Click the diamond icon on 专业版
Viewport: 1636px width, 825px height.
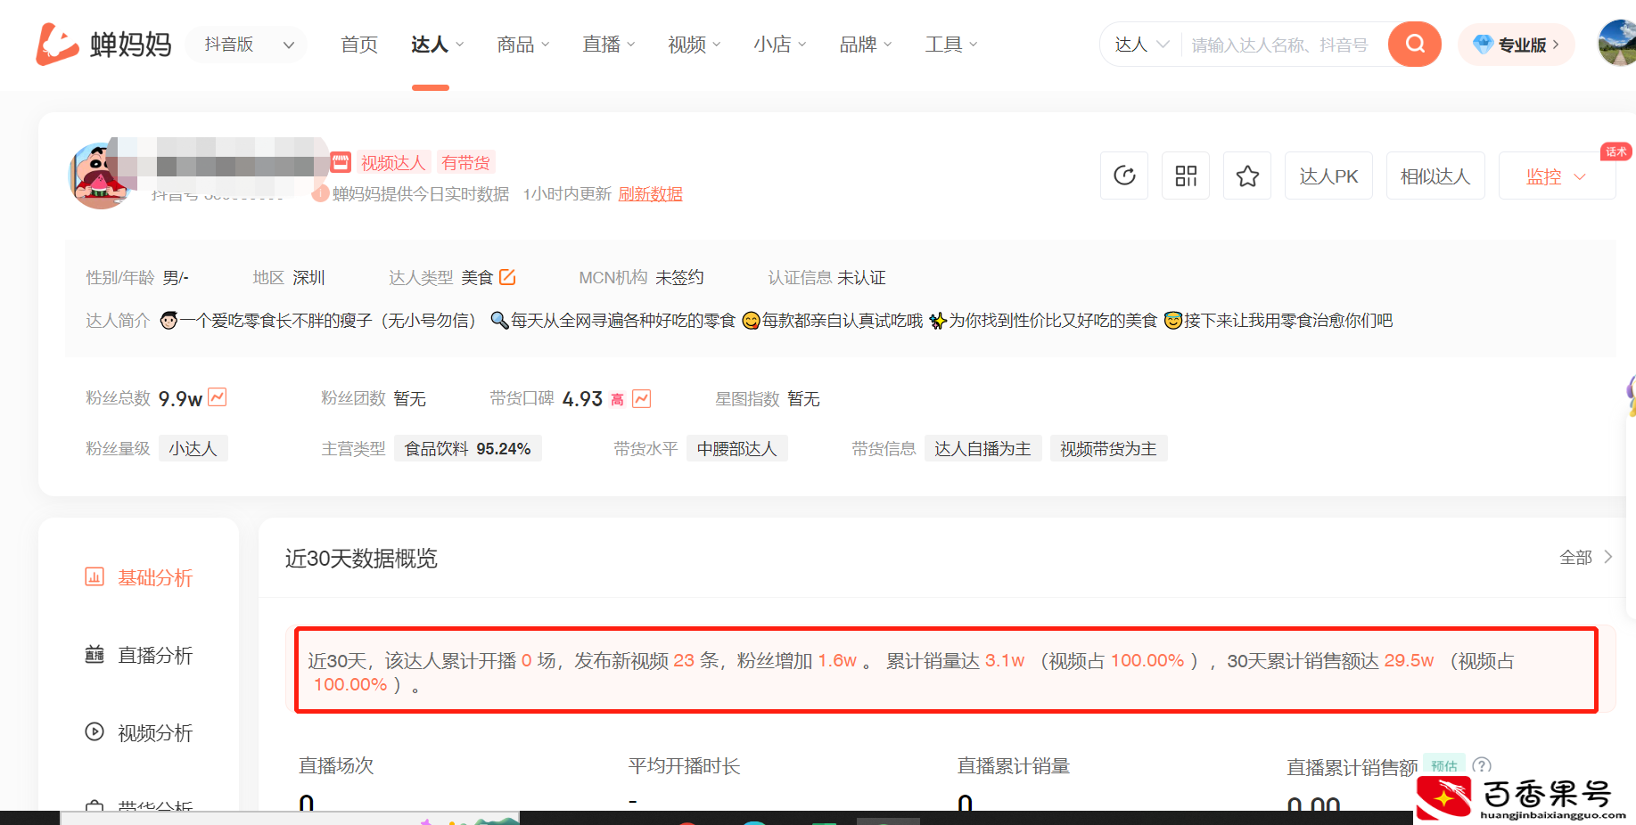pyautogui.click(x=1483, y=44)
